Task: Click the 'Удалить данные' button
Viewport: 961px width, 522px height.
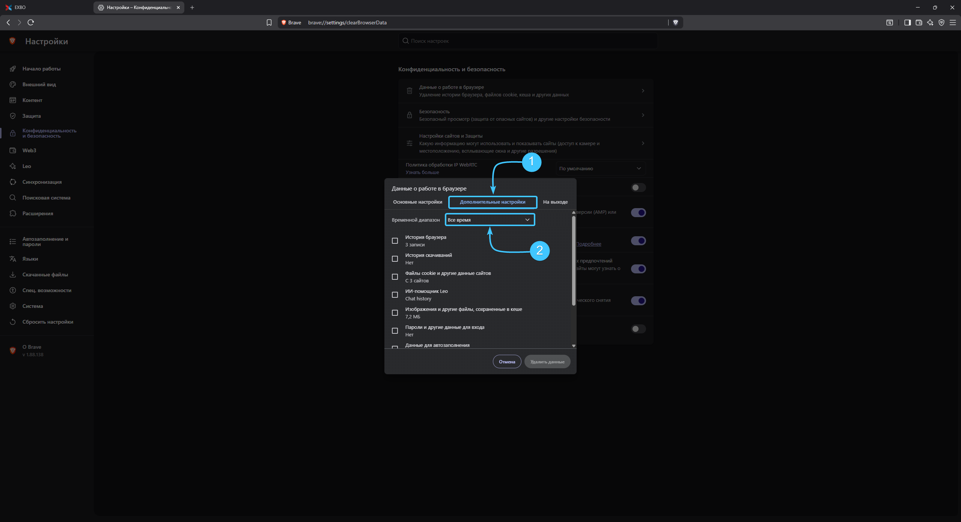Action: (547, 361)
